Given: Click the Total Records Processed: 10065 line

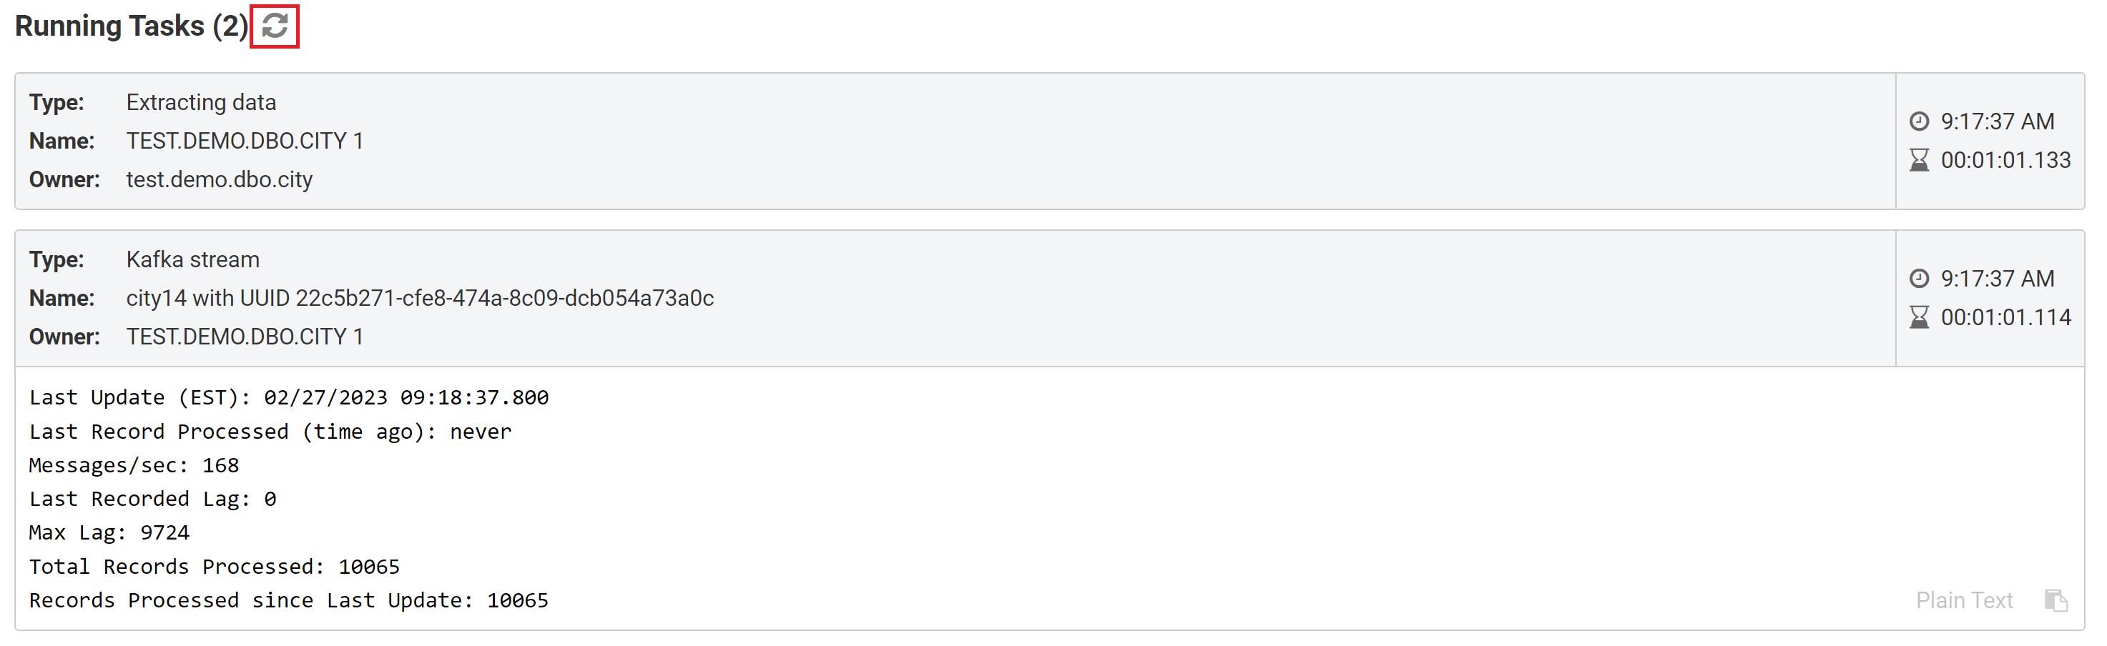Looking at the screenshot, I should coord(215,567).
